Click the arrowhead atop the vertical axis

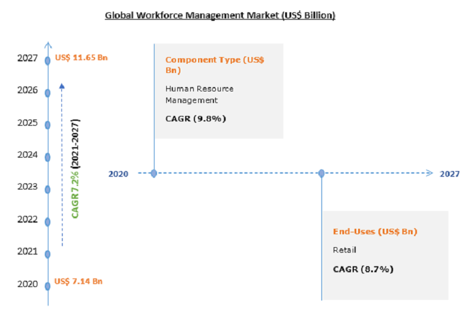click(48, 45)
